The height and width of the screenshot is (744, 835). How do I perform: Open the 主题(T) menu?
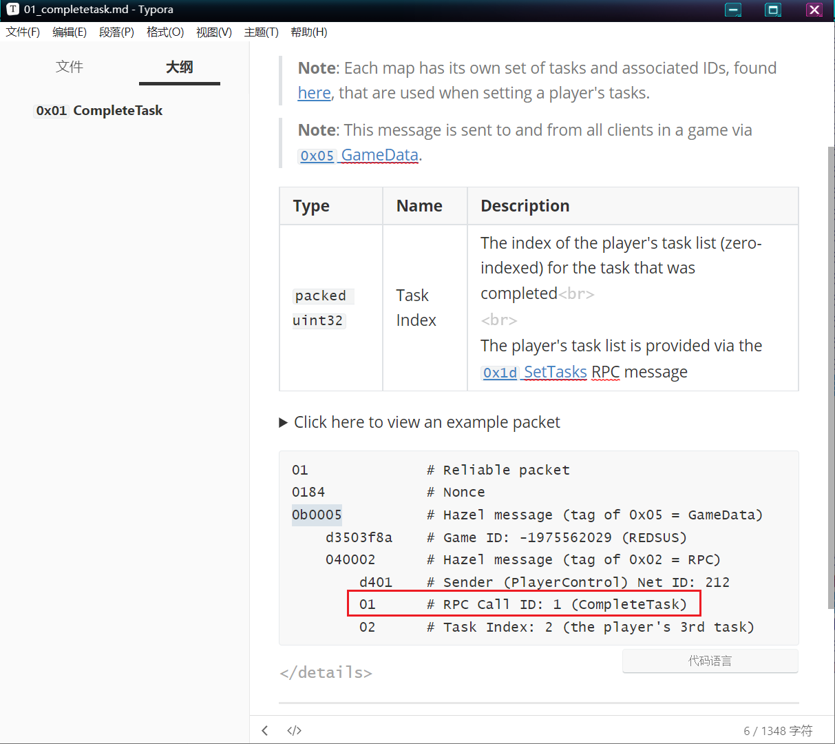coord(262,32)
